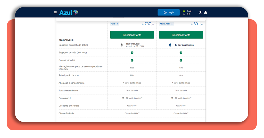Expand the Brasil country selector
The image size is (264, 138).
coord(189,11)
